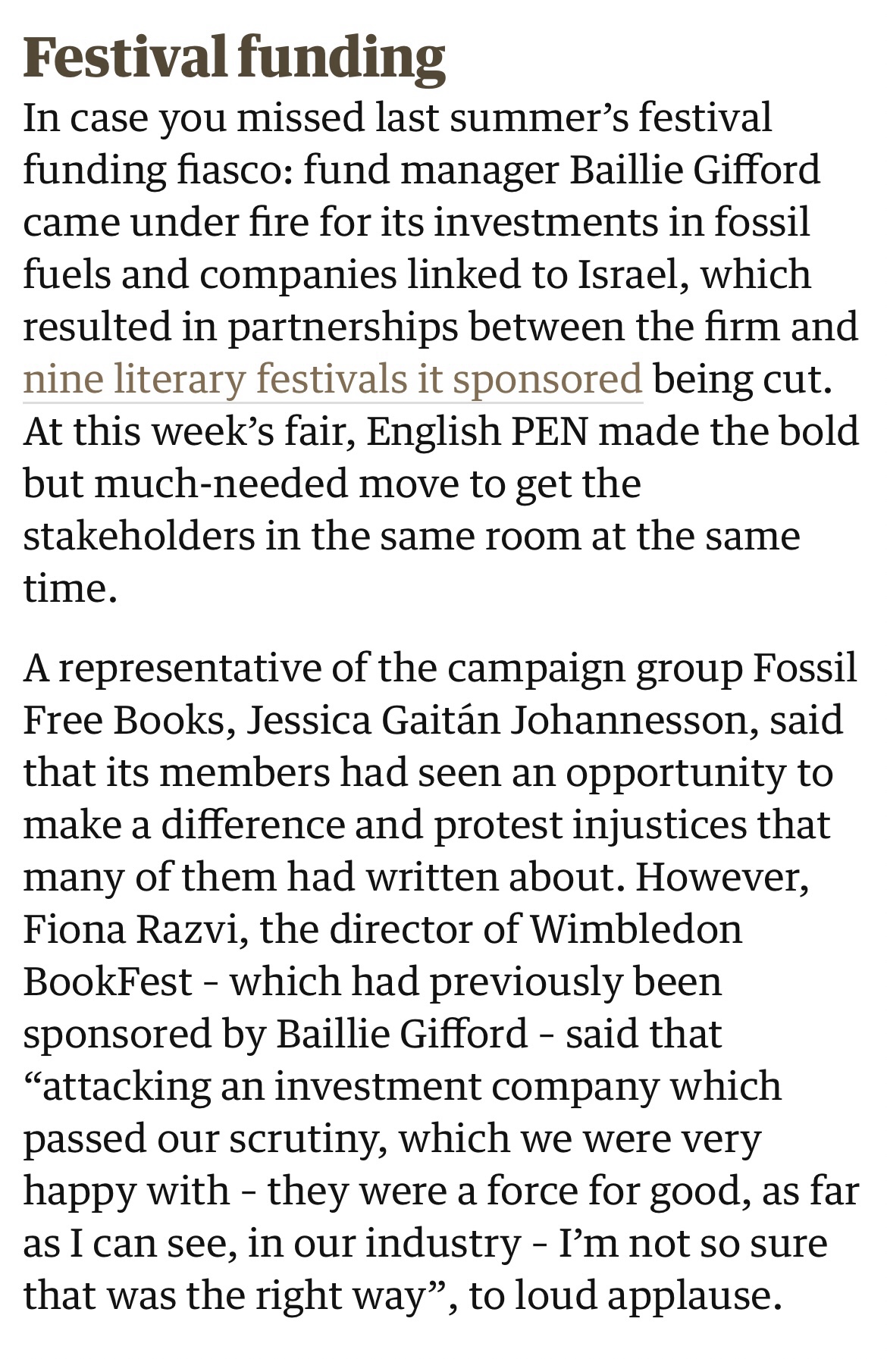Click the words English PEN

(x=478, y=431)
